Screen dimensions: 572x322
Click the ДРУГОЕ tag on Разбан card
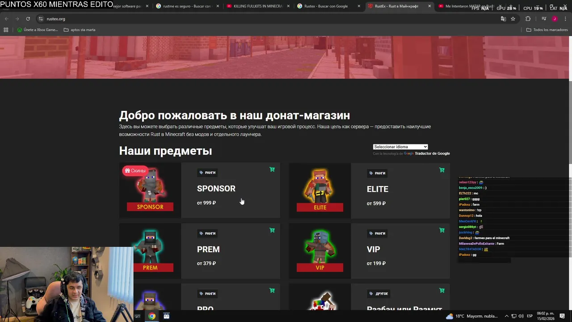point(379,294)
